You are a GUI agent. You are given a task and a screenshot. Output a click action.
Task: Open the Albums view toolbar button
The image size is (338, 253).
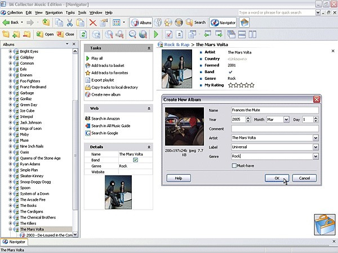pos(141,22)
